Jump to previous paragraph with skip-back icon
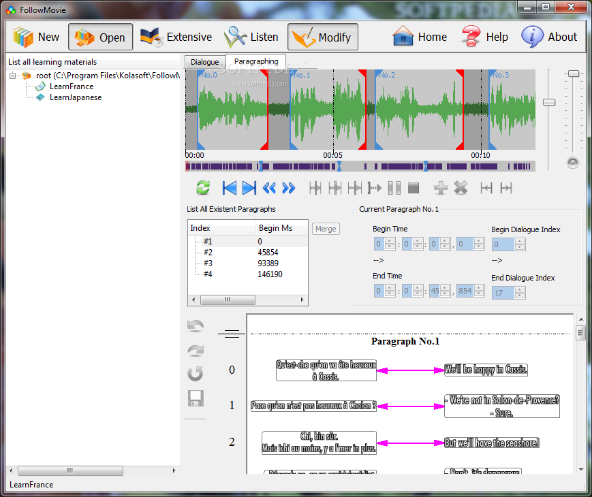Viewport: 592px width, 497px height. [229, 188]
